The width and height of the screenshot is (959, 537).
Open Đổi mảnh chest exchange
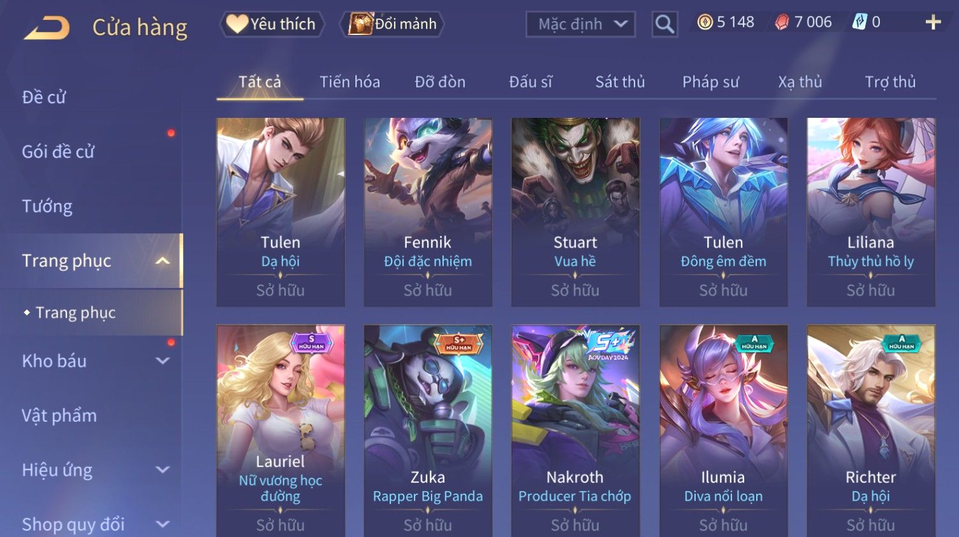pos(393,24)
